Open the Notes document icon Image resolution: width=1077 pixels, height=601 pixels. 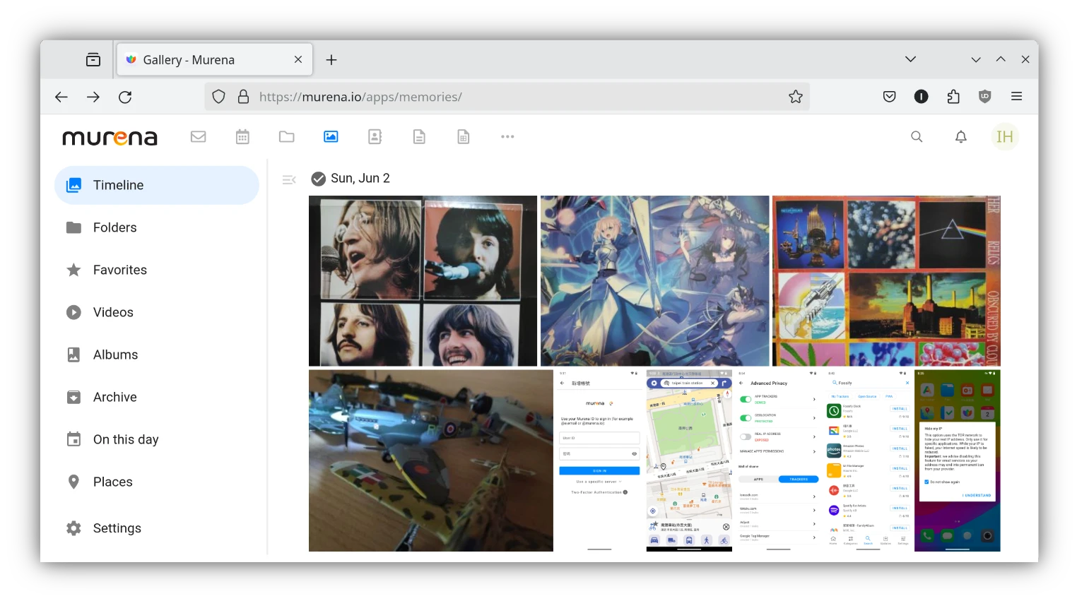[419, 137]
